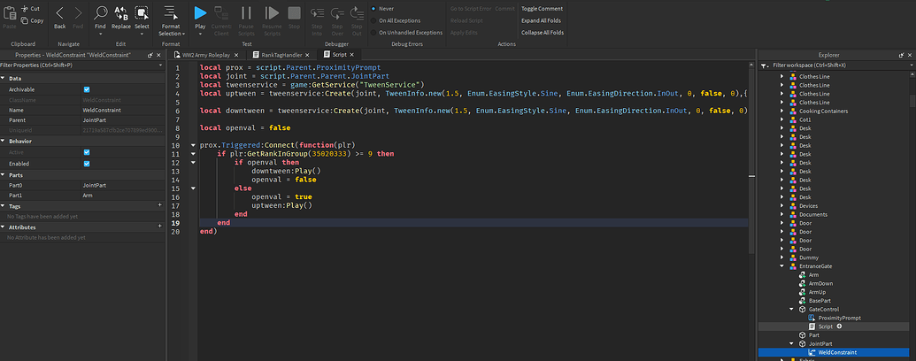The height and width of the screenshot is (361, 916).
Task: Open the Find magnifier tool
Action: click(101, 13)
